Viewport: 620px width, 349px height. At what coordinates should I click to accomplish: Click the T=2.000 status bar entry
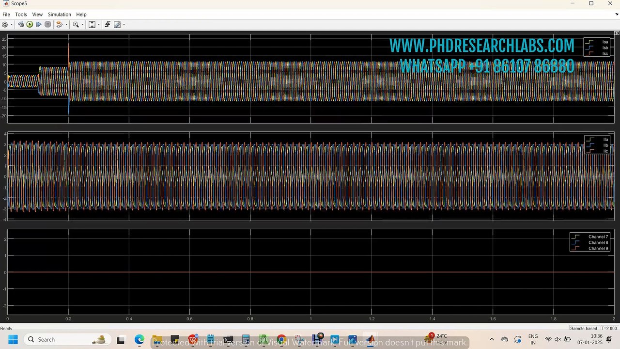pyautogui.click(x=609, y=328)
